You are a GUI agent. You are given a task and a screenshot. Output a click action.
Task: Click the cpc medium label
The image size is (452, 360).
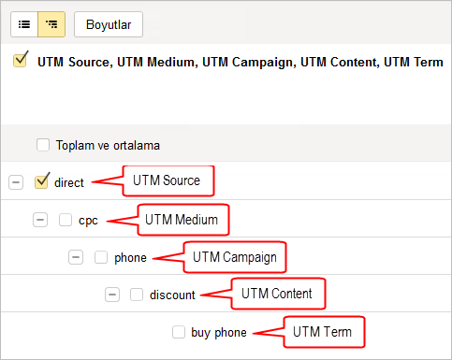(88, 221)
